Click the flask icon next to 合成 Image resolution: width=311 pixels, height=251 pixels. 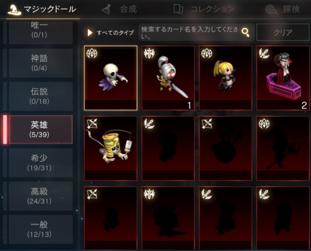[106, 9]
